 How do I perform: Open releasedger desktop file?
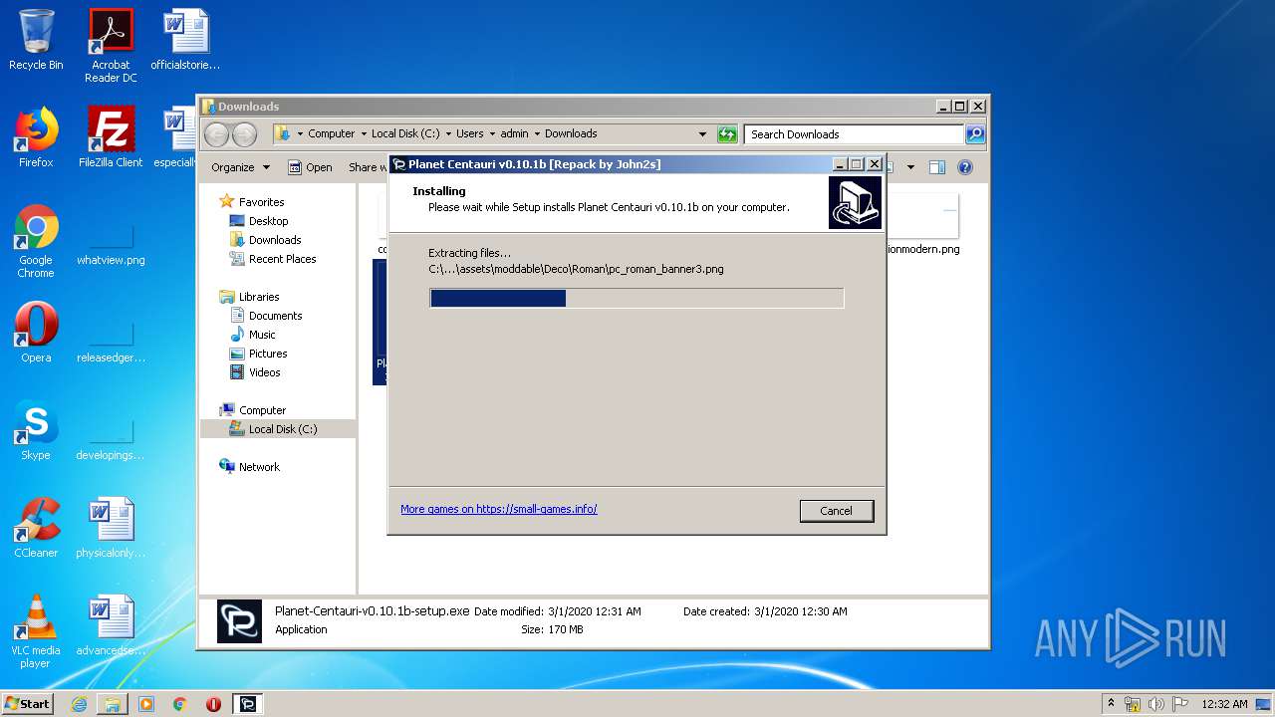(111, 343)
